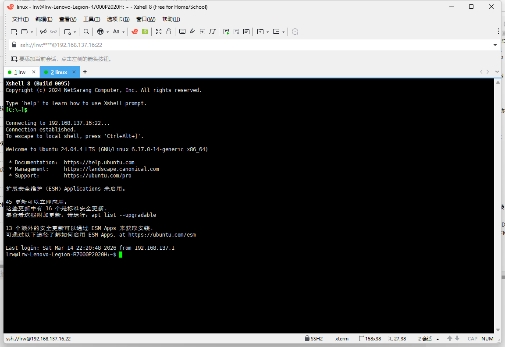This screenshot has height=347, width=505.
Task: Click the file transfer arrow-box icon
Action: pos(202,32)
